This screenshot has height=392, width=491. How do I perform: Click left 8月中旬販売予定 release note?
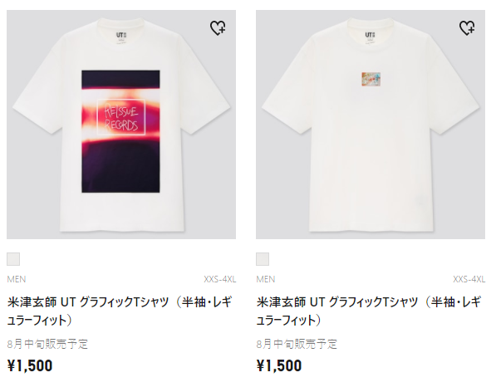pyautogui.click(x=47, y=344)
